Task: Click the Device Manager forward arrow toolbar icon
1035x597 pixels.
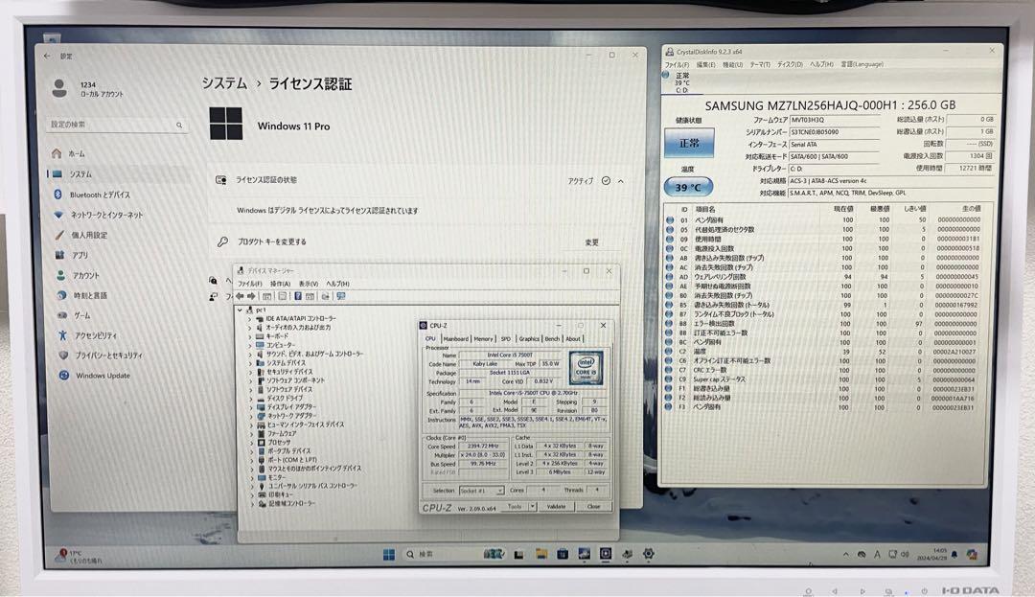Action: 251,297
